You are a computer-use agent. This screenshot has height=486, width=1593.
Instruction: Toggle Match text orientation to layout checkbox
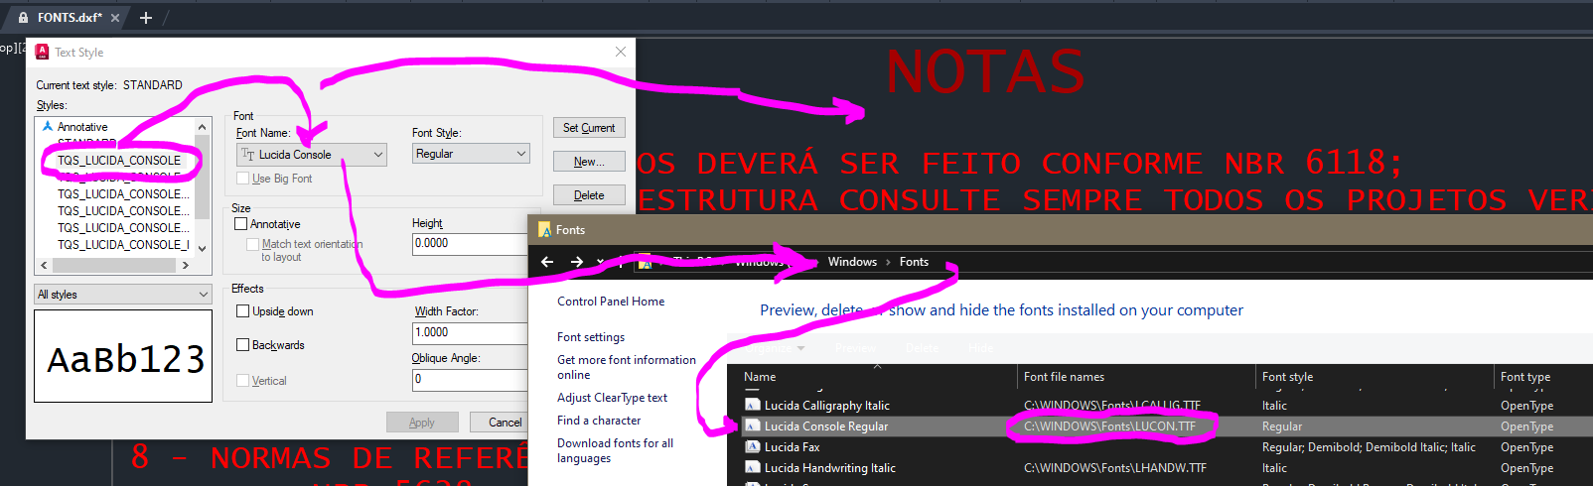coord(252,243)
